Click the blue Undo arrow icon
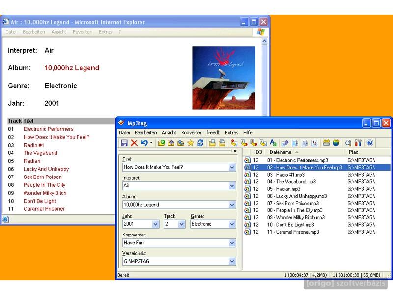The width and height of the screenshot is (393, 295). 144,143
